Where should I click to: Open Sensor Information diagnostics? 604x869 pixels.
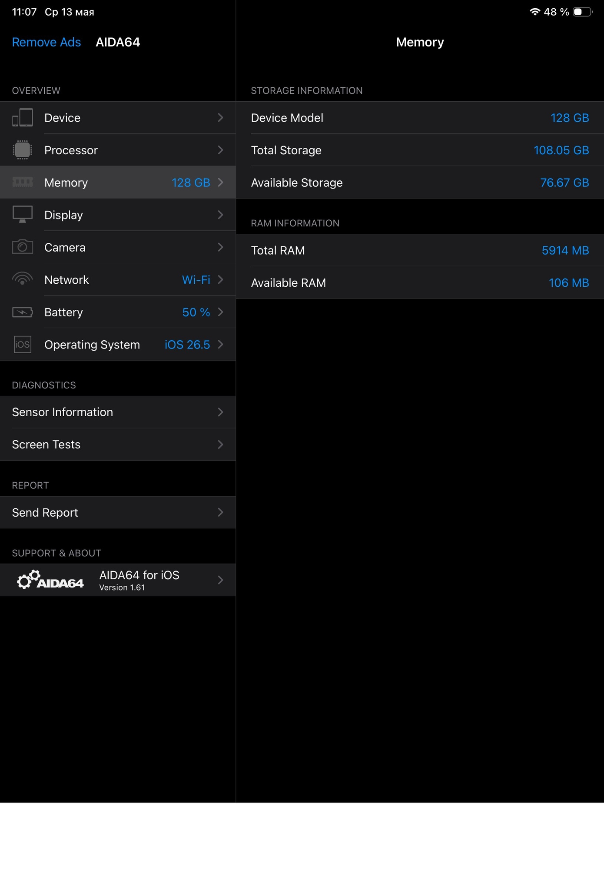click(118, 412)
